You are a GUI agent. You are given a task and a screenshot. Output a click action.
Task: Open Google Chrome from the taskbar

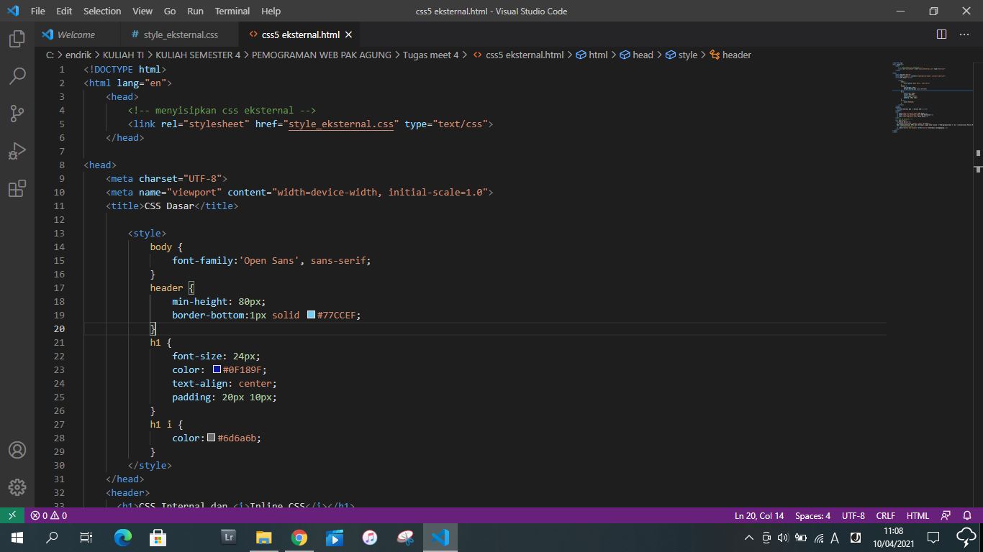pyautogui.click(x=299, y=538)
